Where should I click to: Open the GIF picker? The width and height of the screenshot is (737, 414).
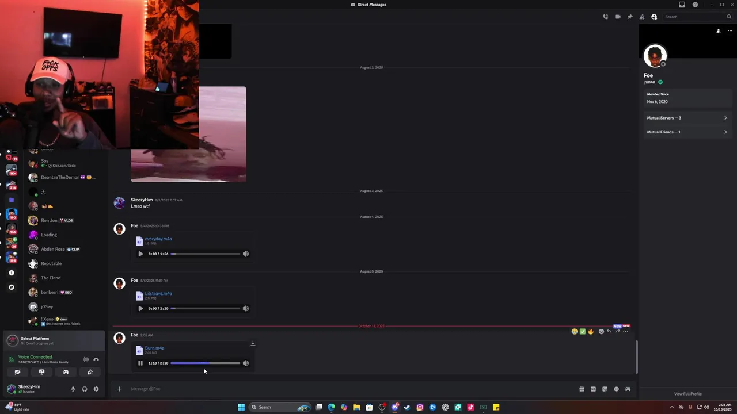pos(593,389)
